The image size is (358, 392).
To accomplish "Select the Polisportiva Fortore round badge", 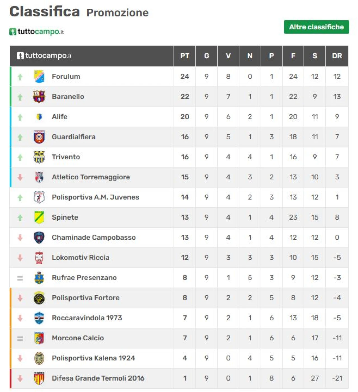I will click(x=39, y=298).
